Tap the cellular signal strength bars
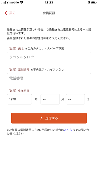This screenshot has width=98, height=174. (3, 2)
